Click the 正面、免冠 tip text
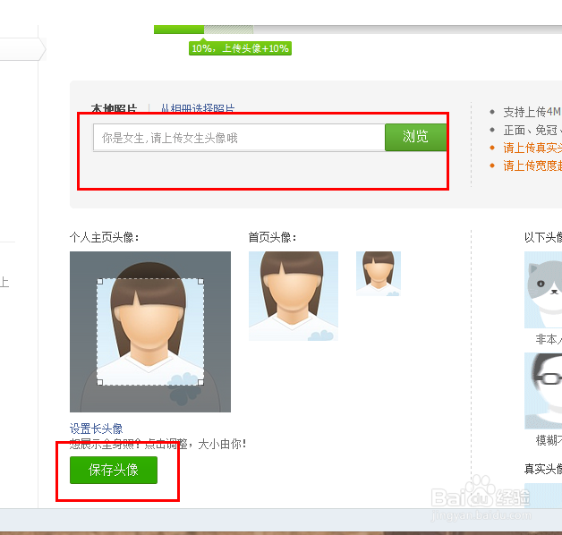 (532, 130)
